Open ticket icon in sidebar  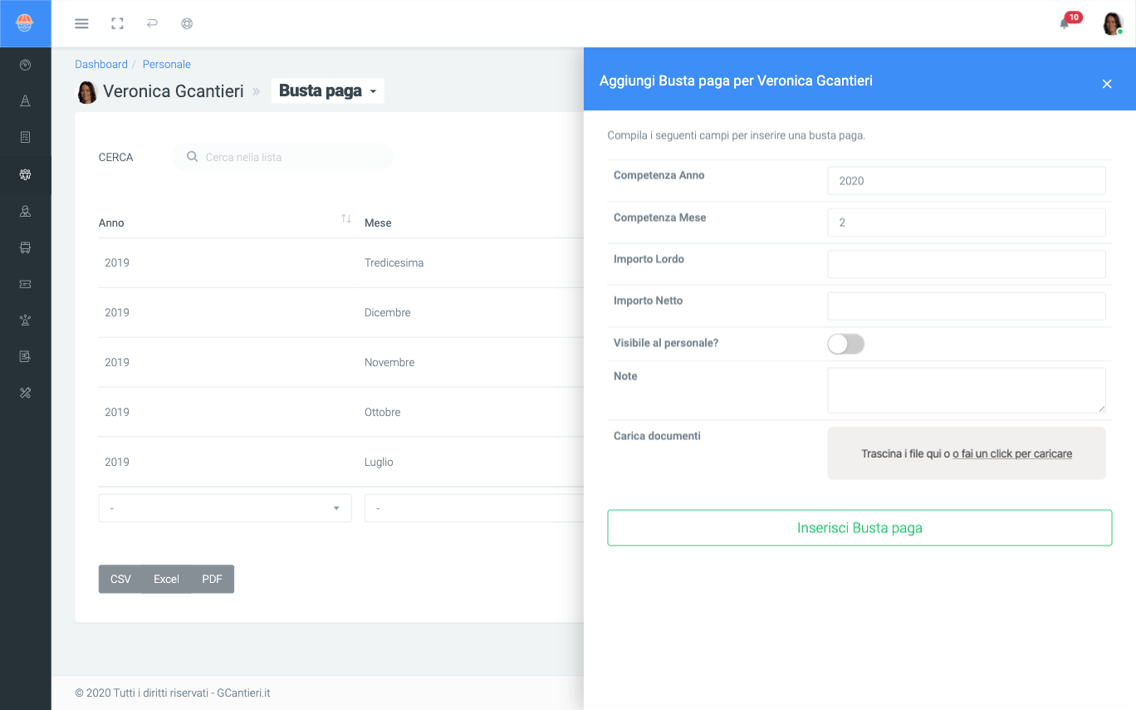point(25,284)
